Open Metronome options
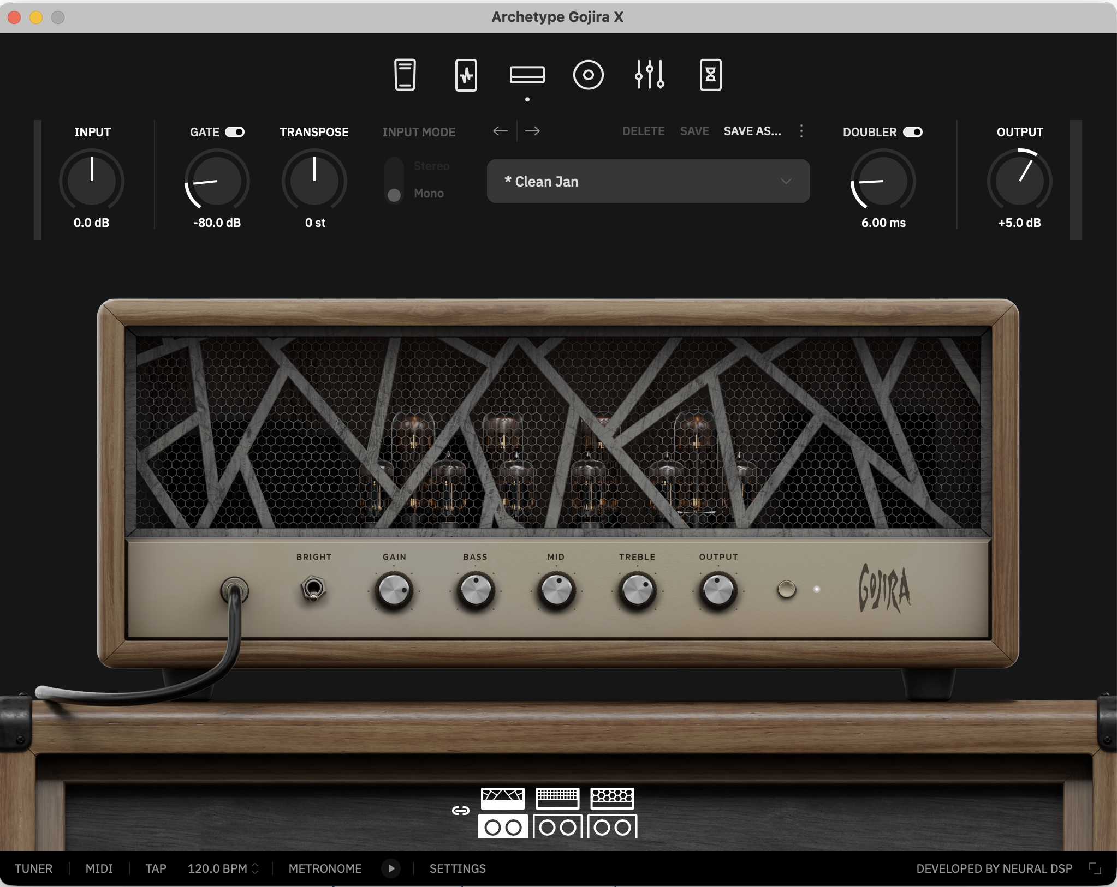This screenshot has width=1117, height=887. [x=325, y=868]
